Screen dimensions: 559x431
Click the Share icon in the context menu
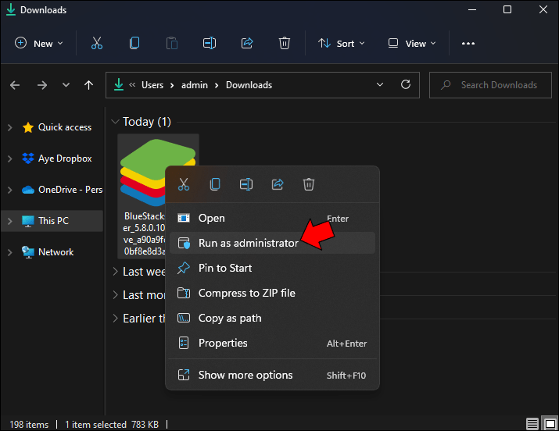tap(278, 184)
